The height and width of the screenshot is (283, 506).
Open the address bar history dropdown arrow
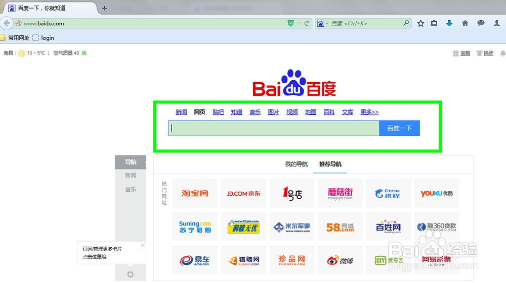pyautogui.click(x=299, y=23)
